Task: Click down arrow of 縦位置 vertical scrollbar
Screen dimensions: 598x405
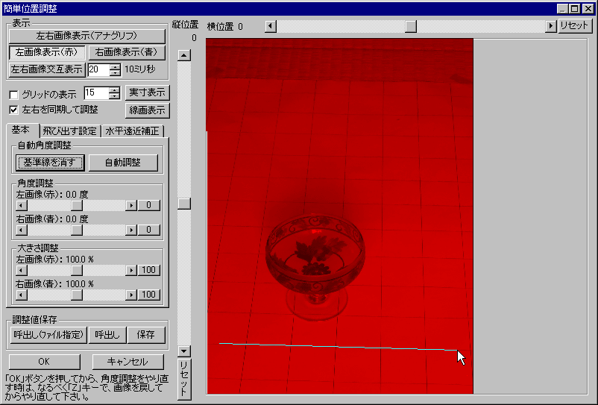Action: coord(185,351)
